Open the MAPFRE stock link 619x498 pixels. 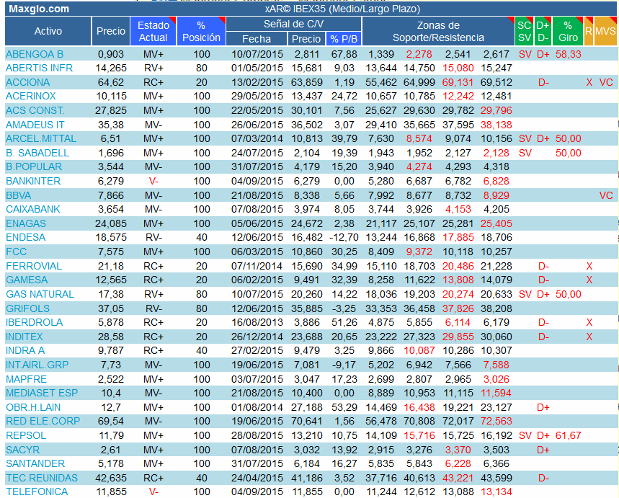point(27,379)
